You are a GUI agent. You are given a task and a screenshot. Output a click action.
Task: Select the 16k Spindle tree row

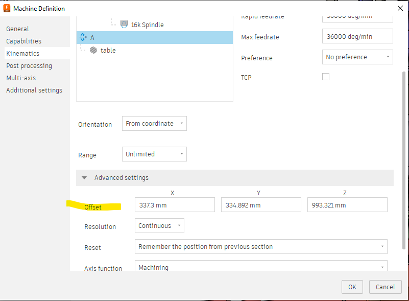[154, 25]
